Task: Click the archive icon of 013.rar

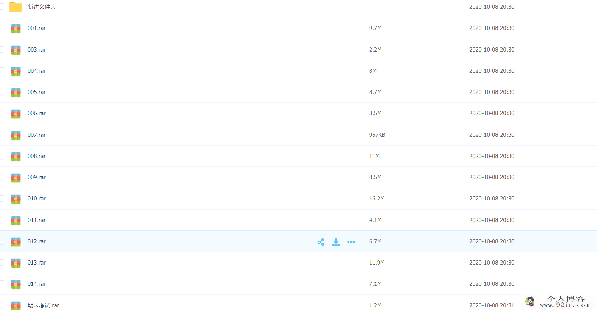Action: tap(16, 263)
